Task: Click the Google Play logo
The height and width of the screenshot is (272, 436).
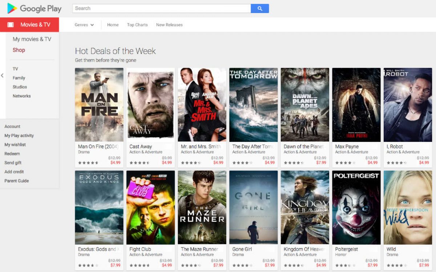Action: pyautogui.click(x=35, y=8)
